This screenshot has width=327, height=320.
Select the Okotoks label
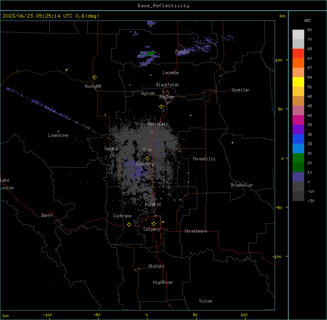click(x=156, y=266)
